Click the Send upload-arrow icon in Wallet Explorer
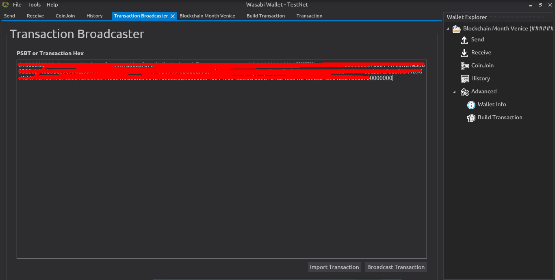The image size is (555, 280). (x=464, y=40)
